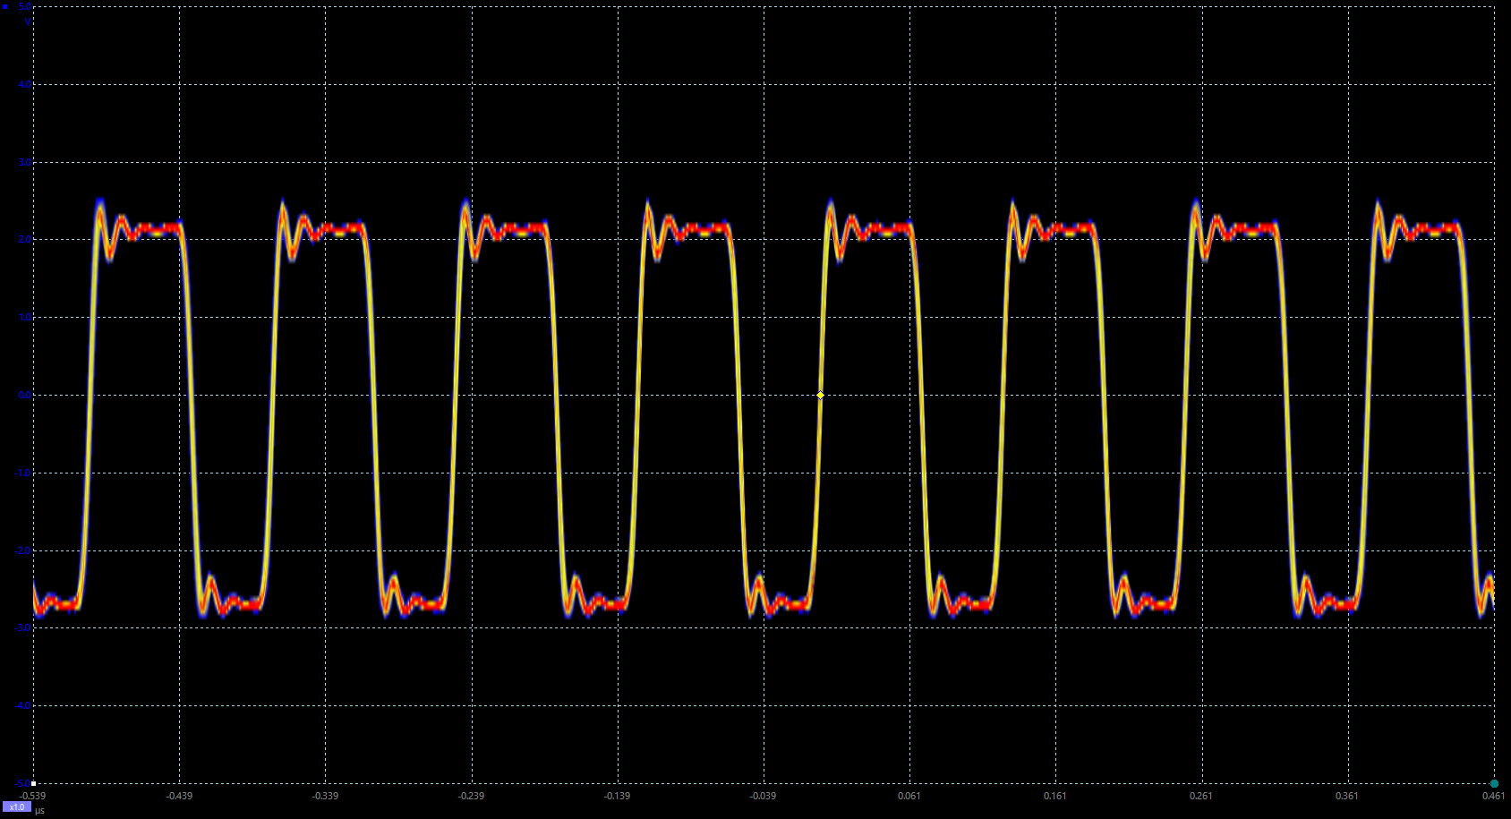Click the -0.239 time axis label

[x=471, y=796]
